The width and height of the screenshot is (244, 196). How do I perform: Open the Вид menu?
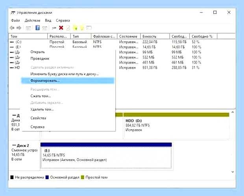[48, 20]
